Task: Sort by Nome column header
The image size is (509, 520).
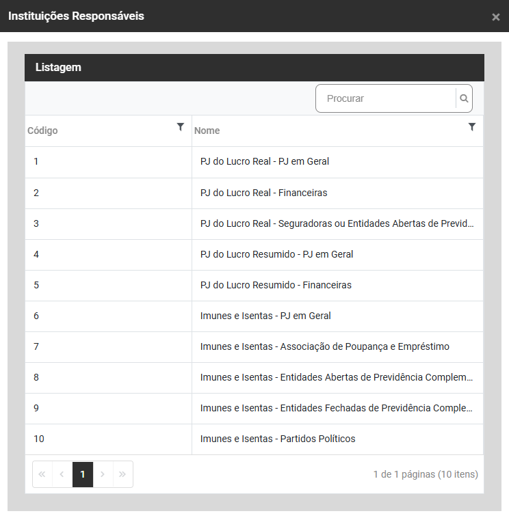Action: [x=207, y=131]
